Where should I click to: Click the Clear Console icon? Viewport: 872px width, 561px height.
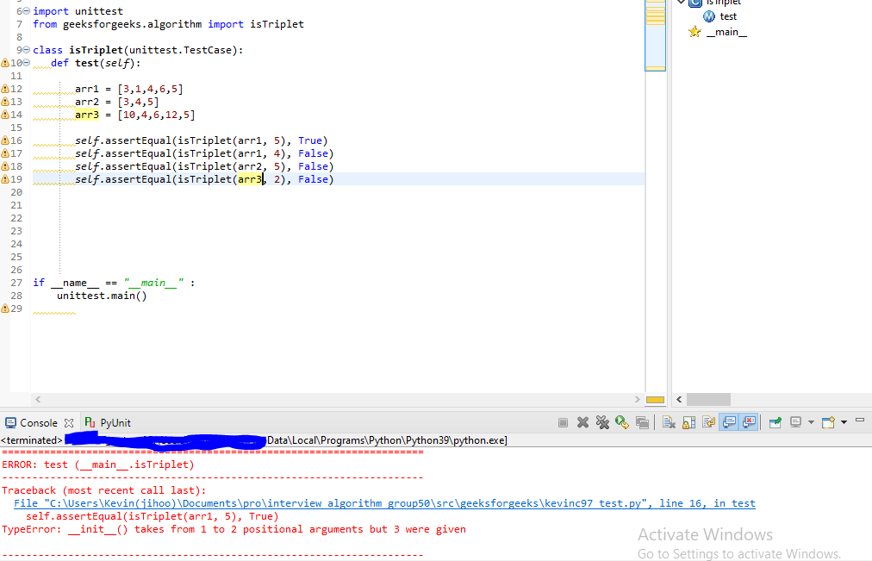(x=669, y=422)
